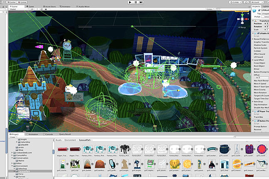Open the cloud services panel

pos(246,2)
